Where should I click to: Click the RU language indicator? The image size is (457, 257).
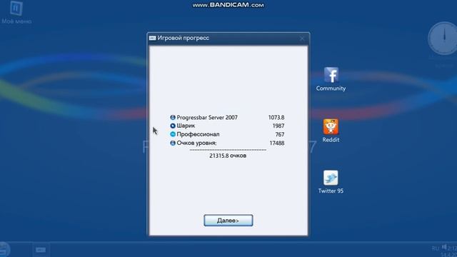tap(435, 248)
